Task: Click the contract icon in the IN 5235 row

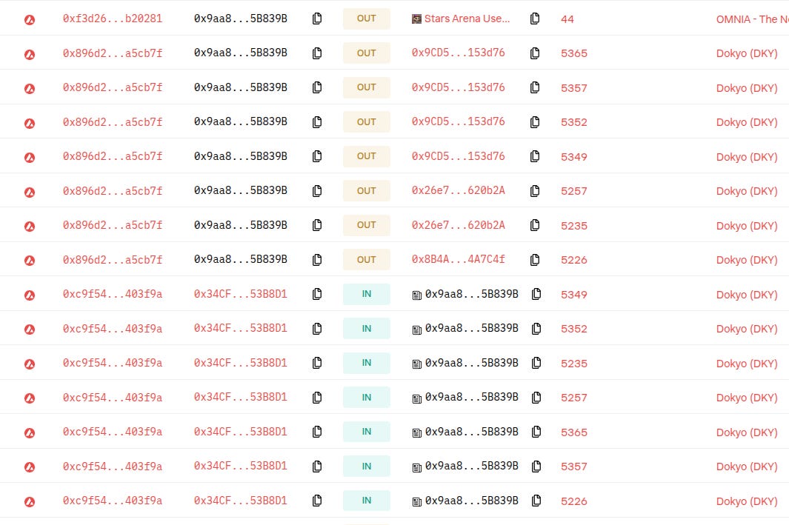Action: pos(416,364)
